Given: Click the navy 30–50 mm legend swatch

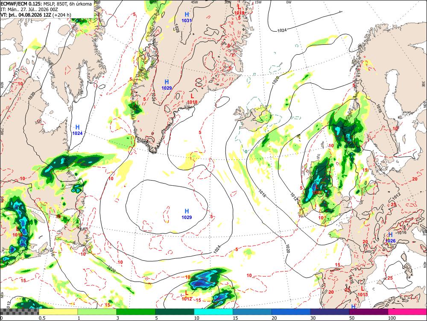Looking at the screenshot, I should (330, 312).
